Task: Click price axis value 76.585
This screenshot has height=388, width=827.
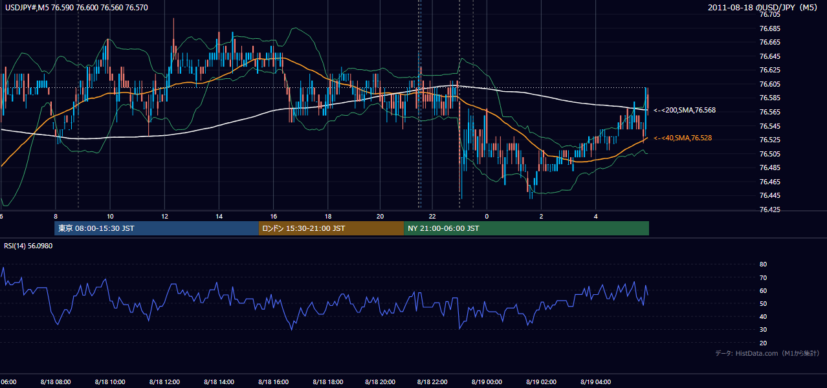Action: click(x=769, y=98)
